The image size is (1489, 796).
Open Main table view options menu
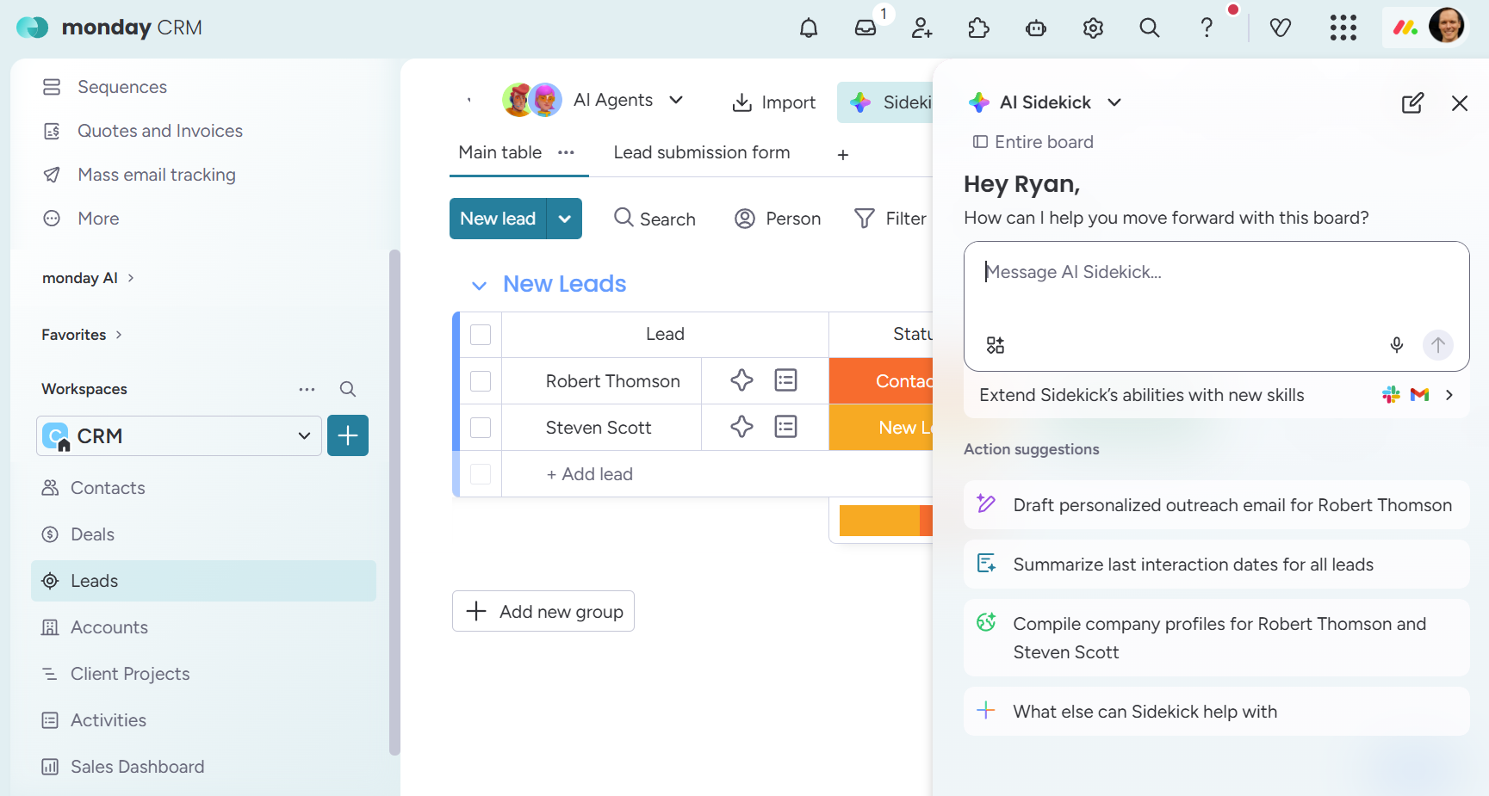[566, 152]
